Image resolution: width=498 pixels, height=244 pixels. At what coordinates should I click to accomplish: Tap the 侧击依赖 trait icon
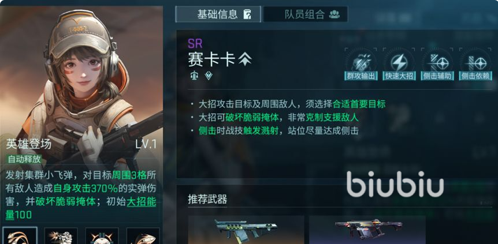click(x=475, y=63)
